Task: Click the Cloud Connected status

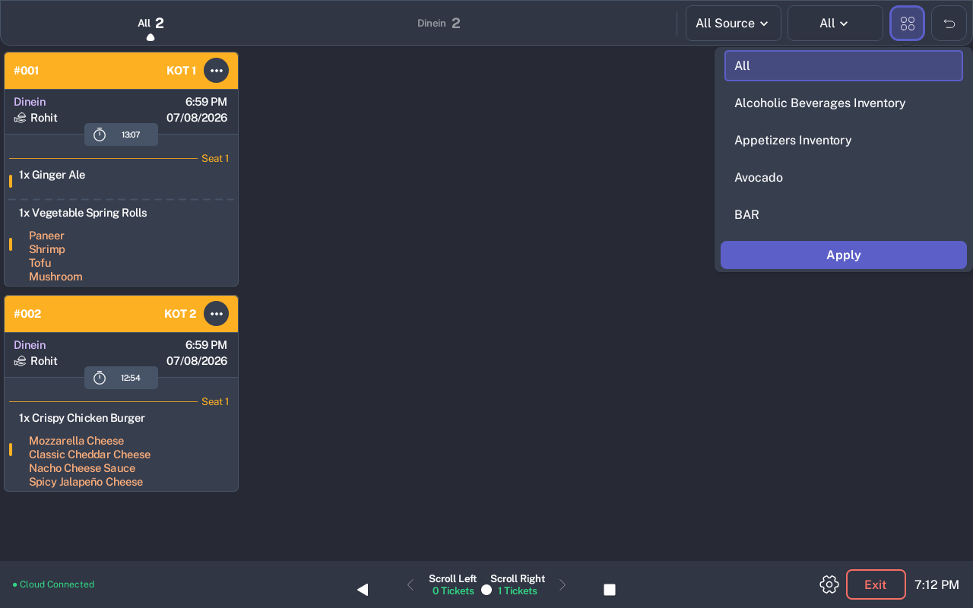Action: 53,584
